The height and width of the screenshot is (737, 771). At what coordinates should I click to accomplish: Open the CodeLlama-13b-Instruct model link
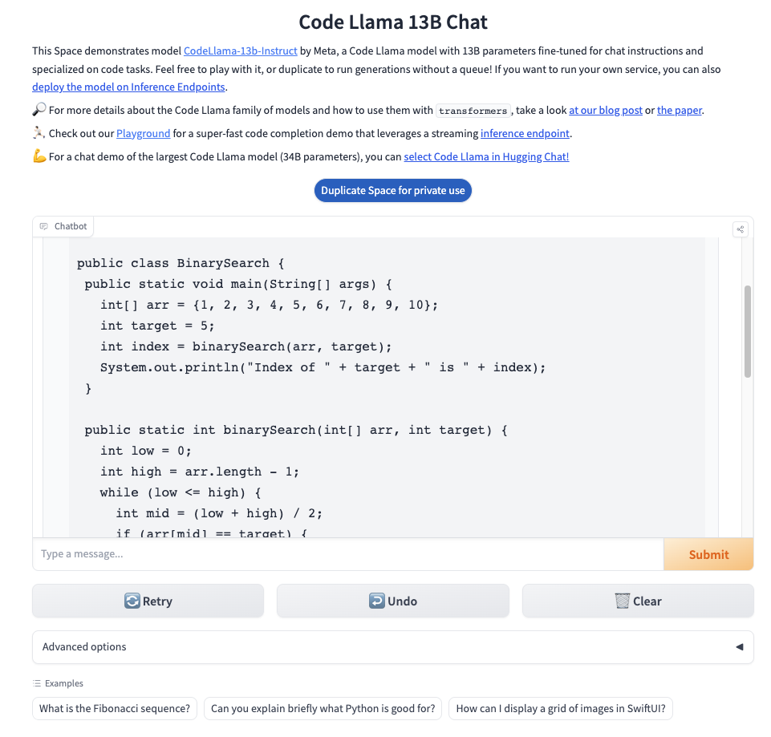(x=240, y=51)
